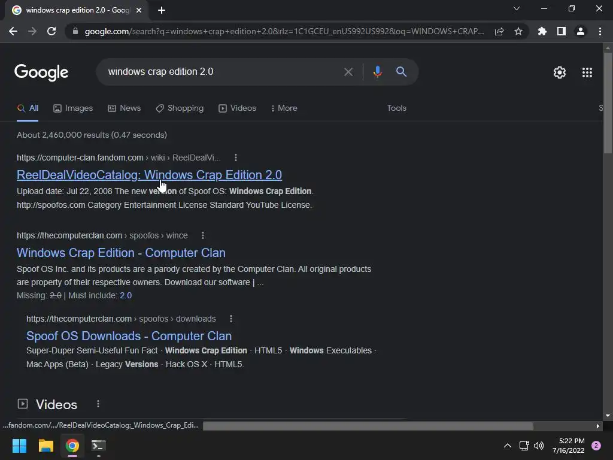613x460 pixels.
Task: Go forward with the browser arrow
Action: [32, 31]
